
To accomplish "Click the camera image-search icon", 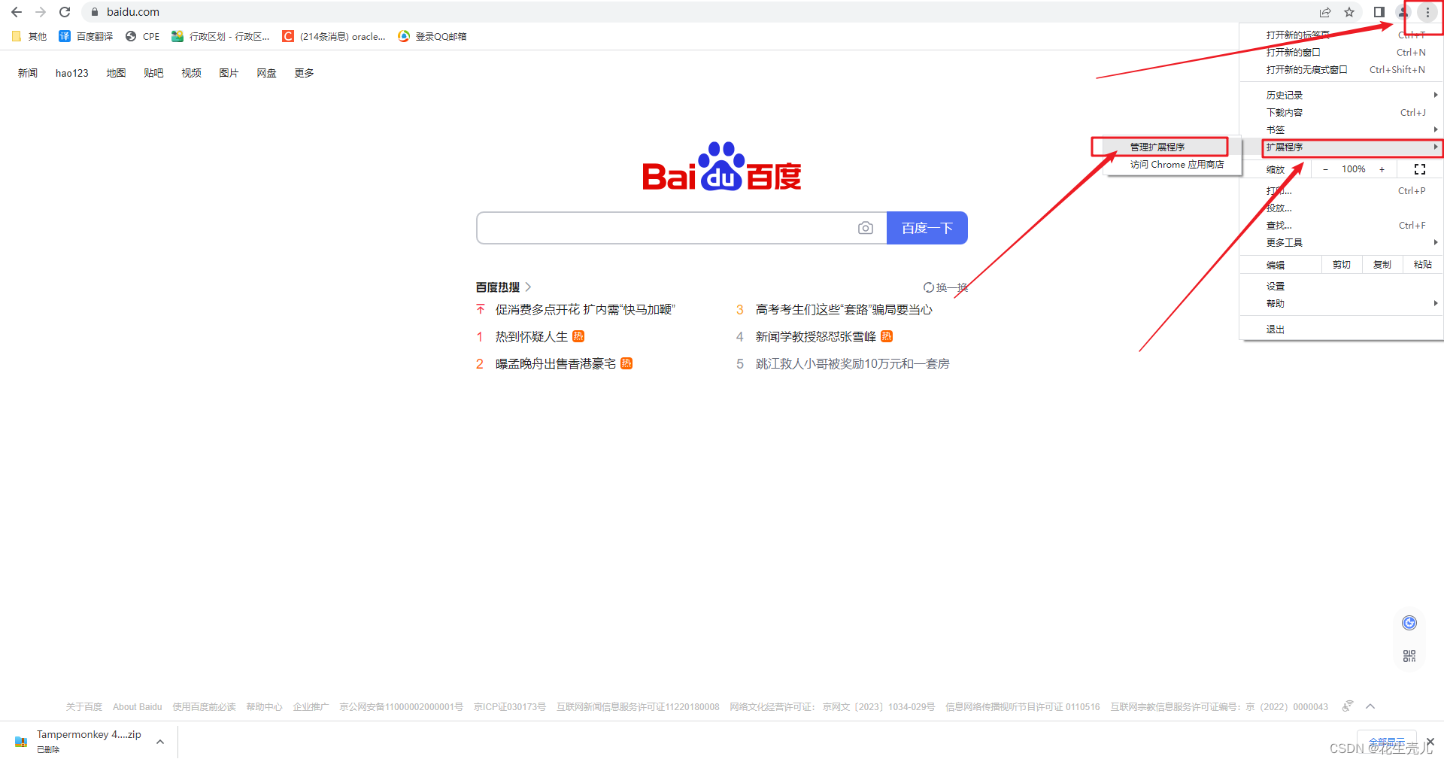I will pos(866,228).
